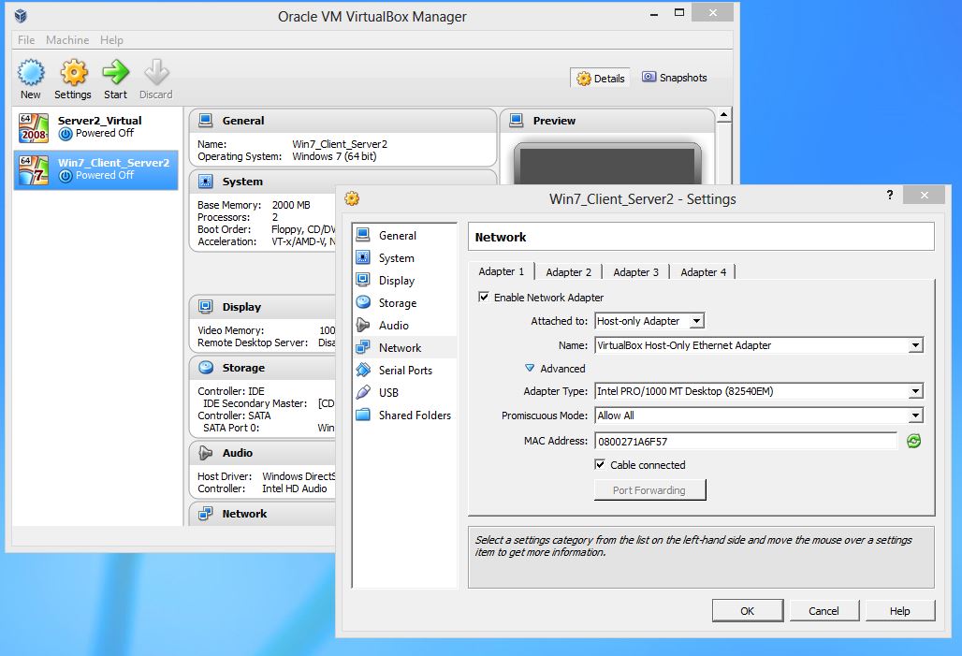Open General category icon in Settings dialog

coord(363,235)
